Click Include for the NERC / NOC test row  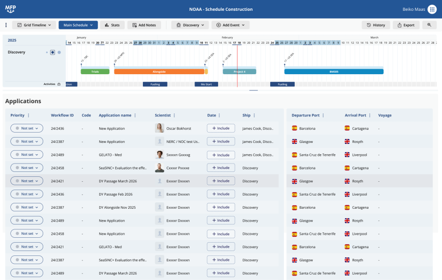pos(221,141)
